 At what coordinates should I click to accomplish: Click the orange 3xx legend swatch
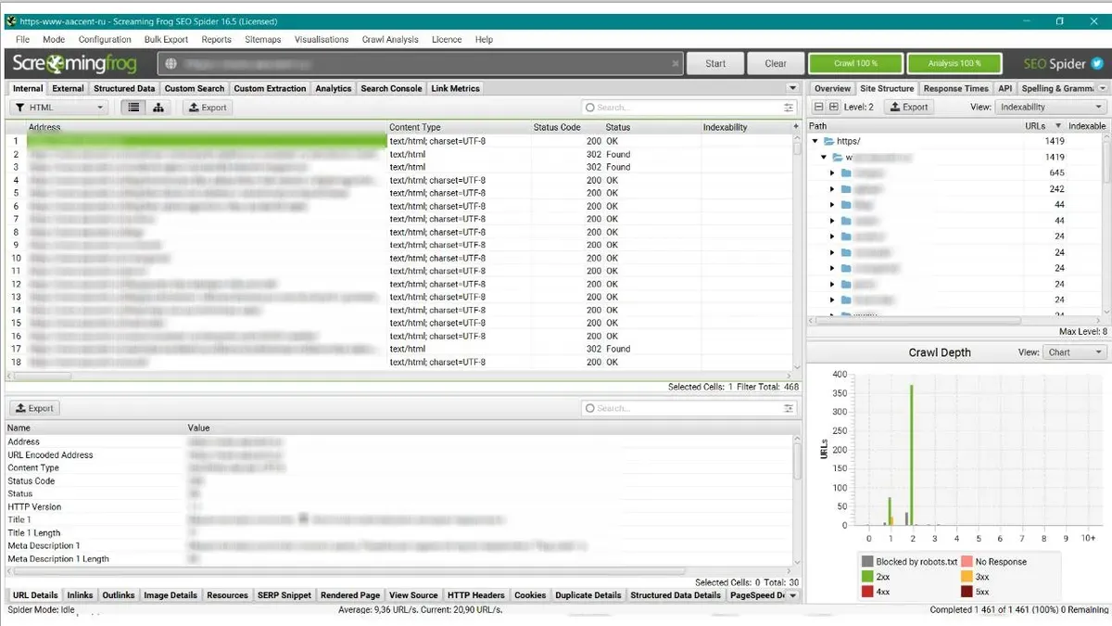click(x=967, y=577)
